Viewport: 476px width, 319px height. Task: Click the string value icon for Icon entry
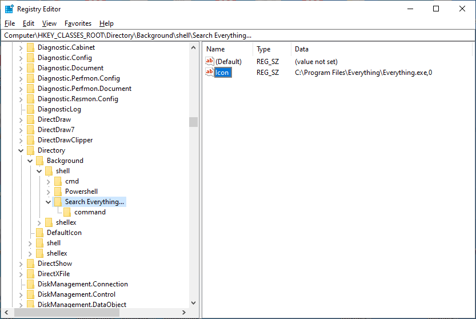pyautogui.click(x=210, y=72)
